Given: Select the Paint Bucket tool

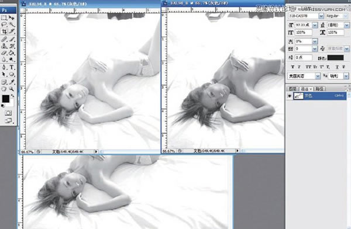Looking at the screenshot, I should (12, 53).
